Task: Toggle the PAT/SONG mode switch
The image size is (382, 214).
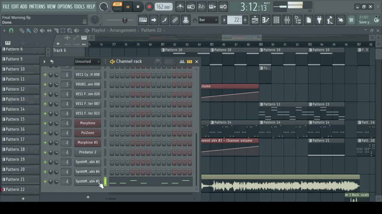Action: pyautogui.click(x=117, y=7)
